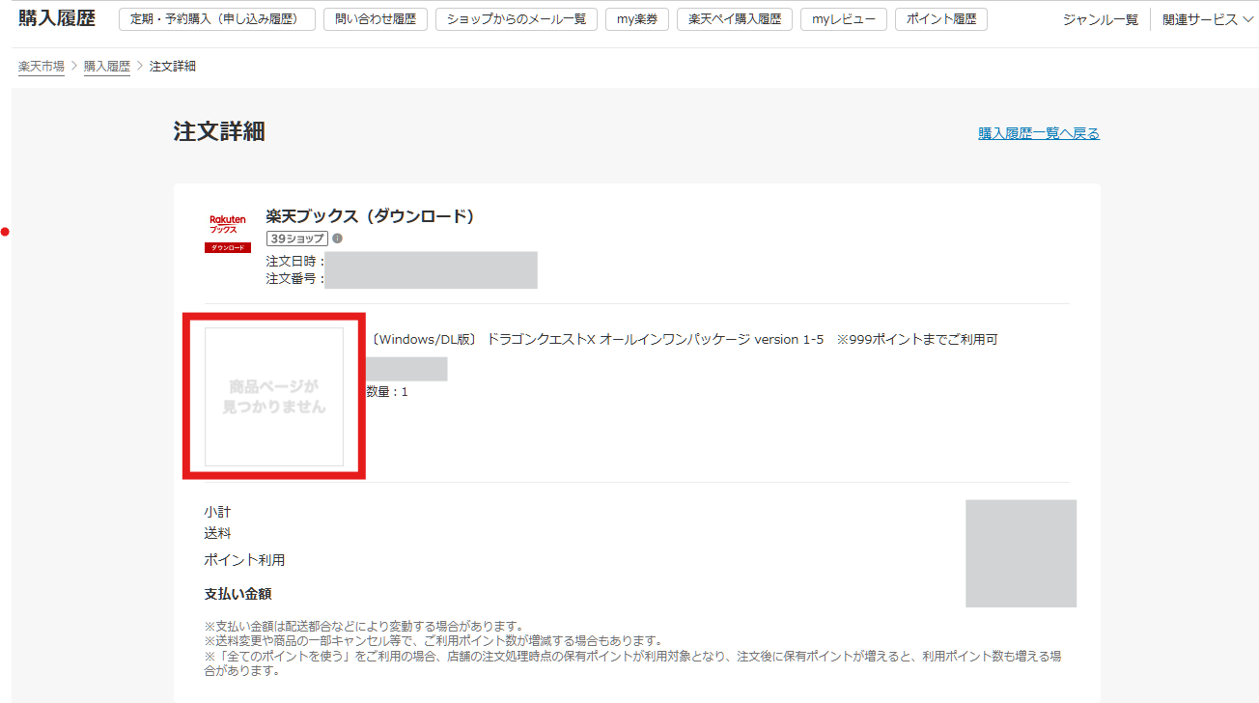Open the 楽天ブックス（ダウンロード）shop name

pos(370,216)
